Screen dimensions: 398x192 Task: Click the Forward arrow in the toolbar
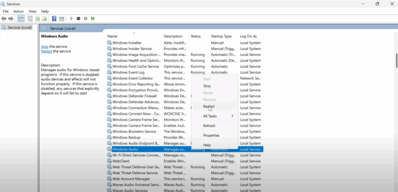coord(10,19)
